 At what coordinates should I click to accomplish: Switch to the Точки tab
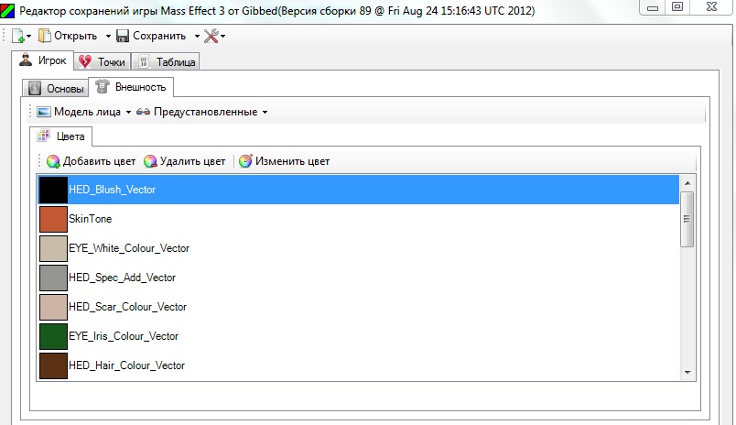coord(102,61)
